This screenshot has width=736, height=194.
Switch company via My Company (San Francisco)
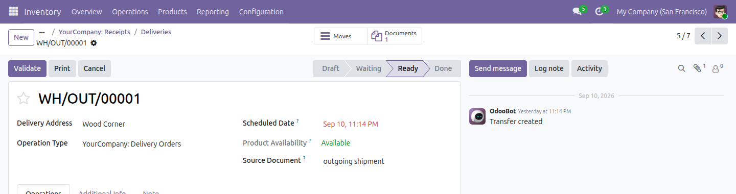pos(661,11)
